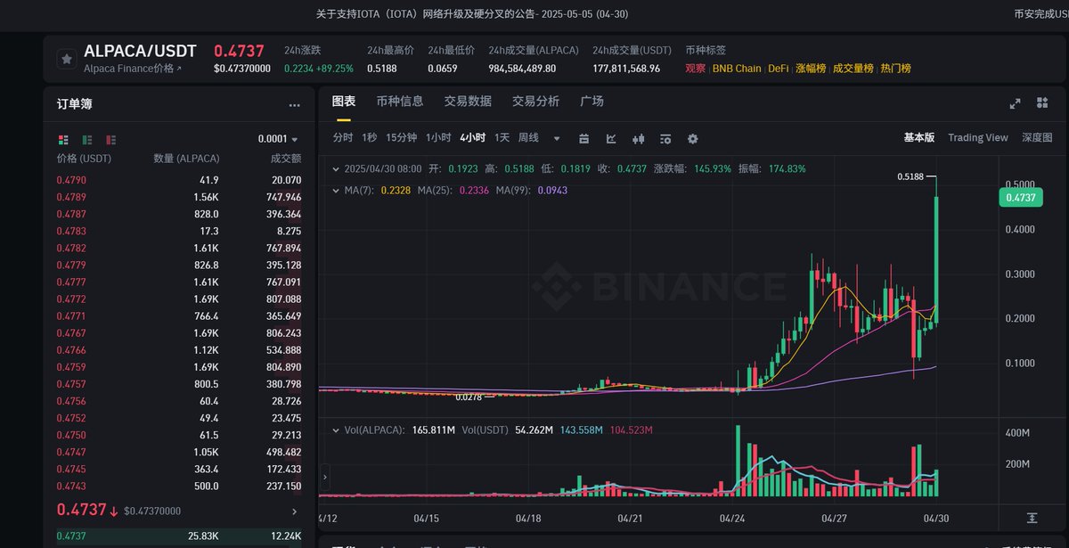Switch chart to Trading View
This screenshot has width=1069, height=548.
[978, 138]
